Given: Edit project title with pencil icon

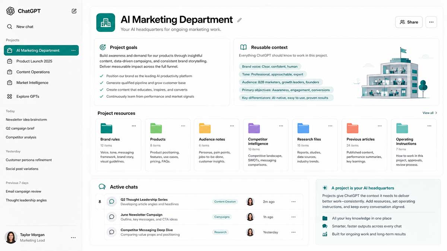Looking at the screenshot, I should pyautogui.click(x=240, y=20).
